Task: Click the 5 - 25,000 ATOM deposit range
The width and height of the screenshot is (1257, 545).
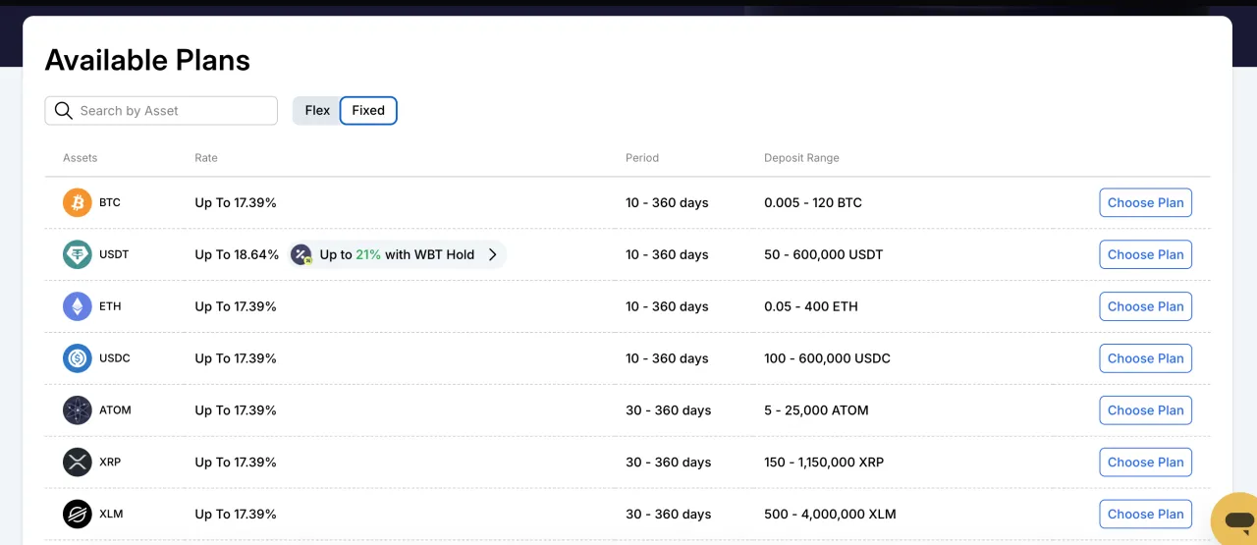Action: point(816,410)
